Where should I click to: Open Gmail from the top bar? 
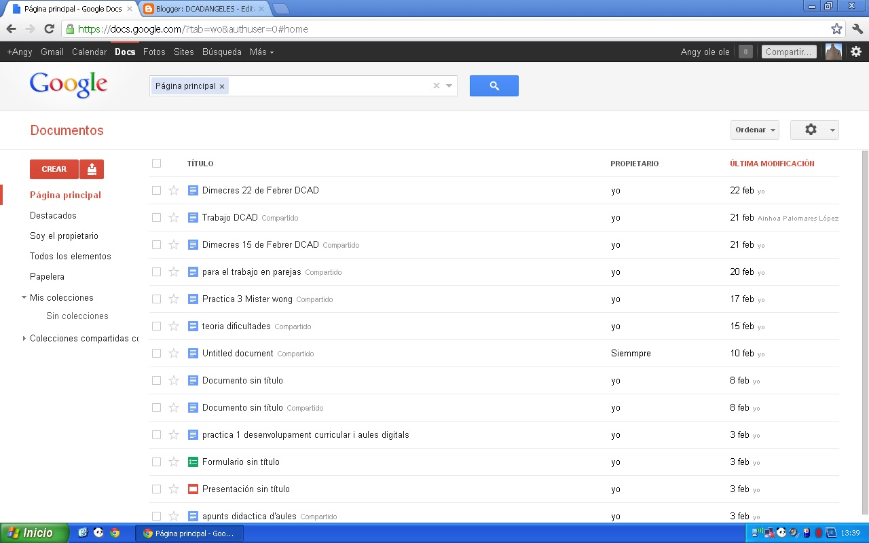[x=52, y=52]
